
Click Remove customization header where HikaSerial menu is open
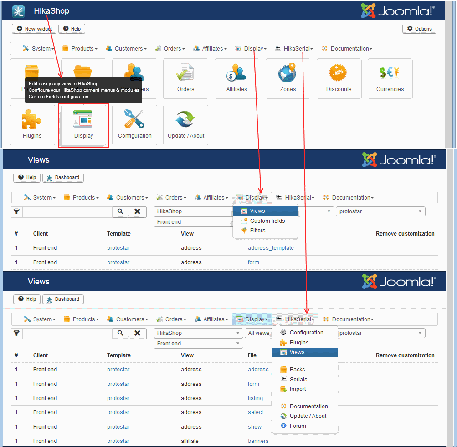(x=405, y=355)
